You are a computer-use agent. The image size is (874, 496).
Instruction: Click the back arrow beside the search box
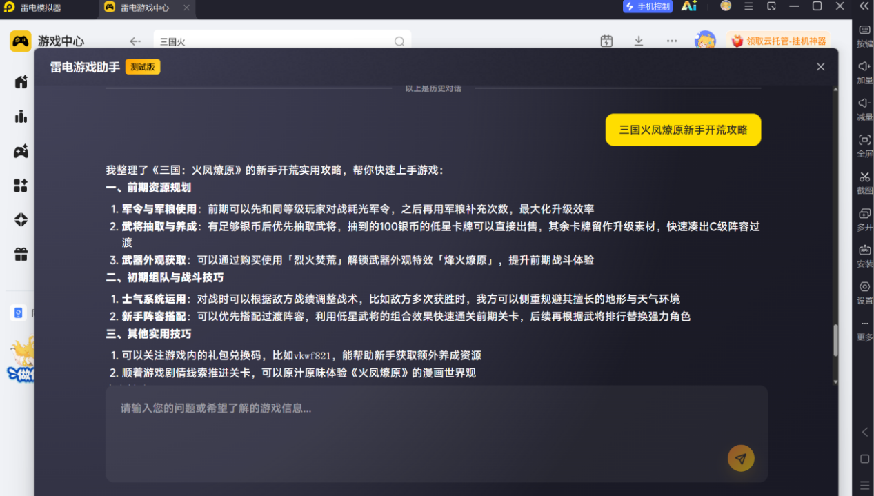point(135,41)
